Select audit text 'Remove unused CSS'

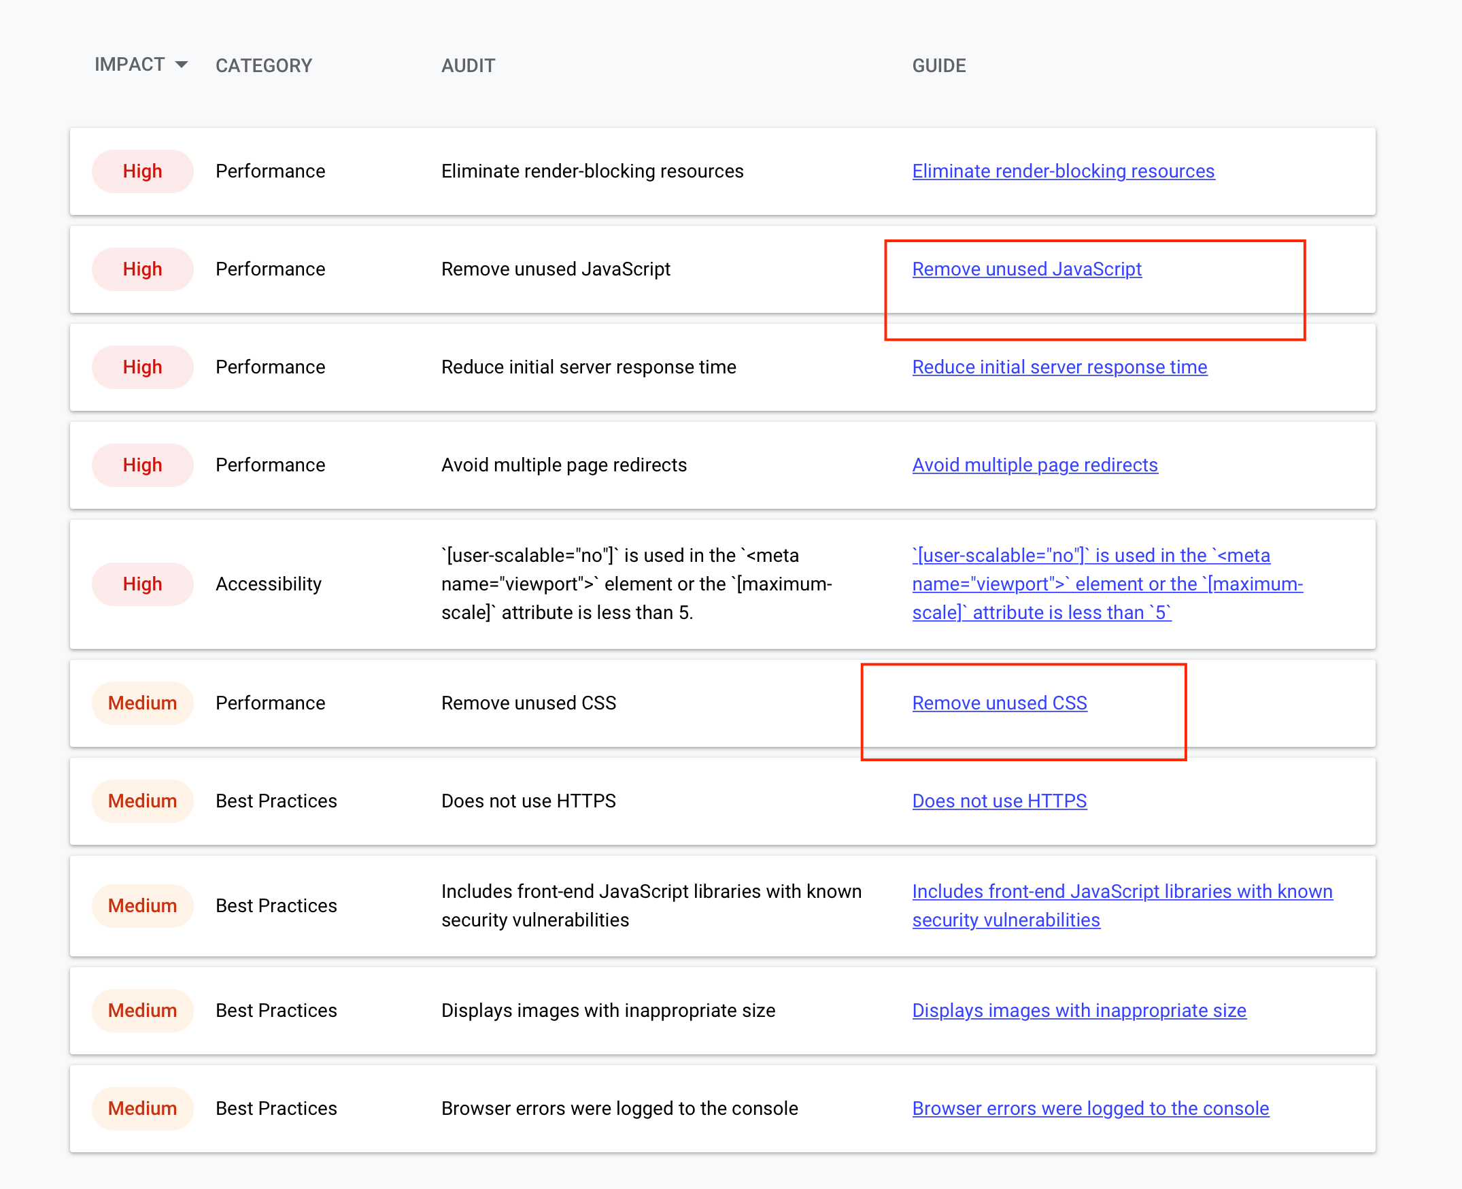[528, 703]
